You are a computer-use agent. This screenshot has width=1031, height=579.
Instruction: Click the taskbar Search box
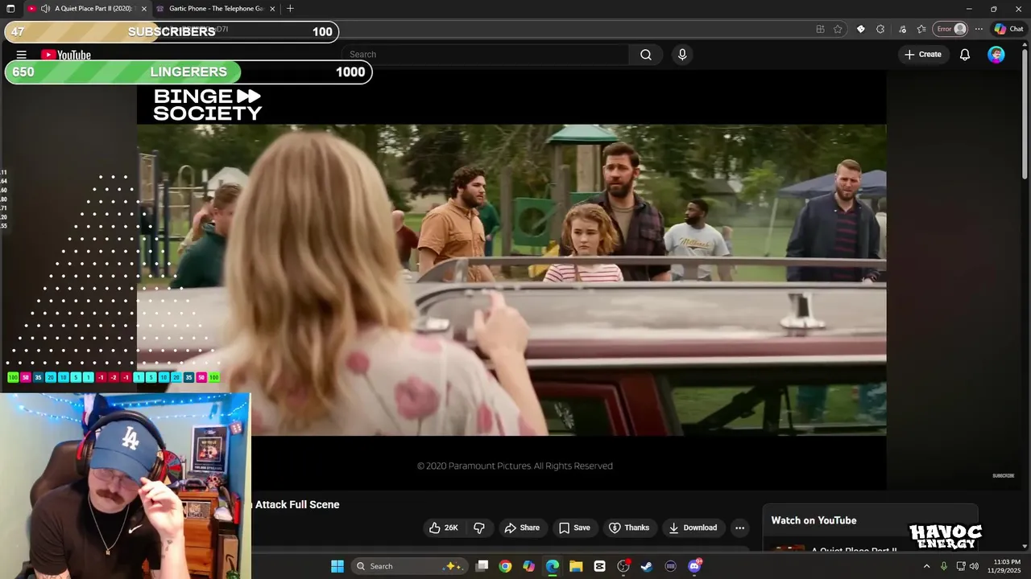408,566
